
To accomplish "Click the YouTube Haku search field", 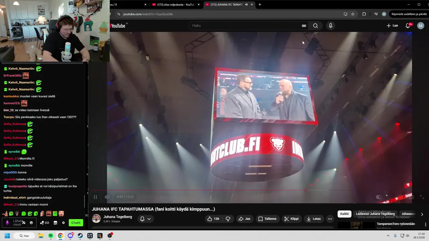I will point(248,26).
